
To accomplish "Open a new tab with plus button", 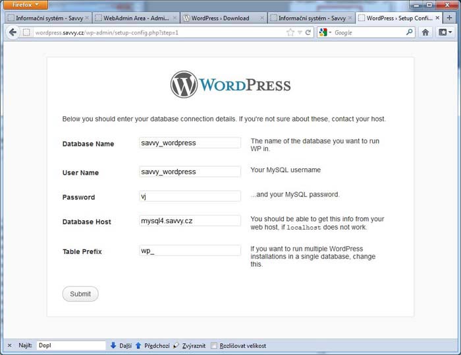I will (449, 18).
